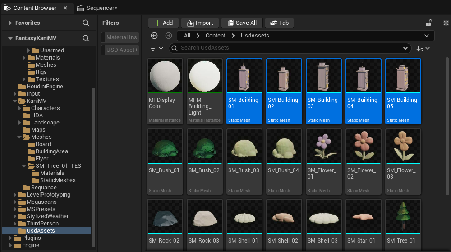The height and width of the screenshot is (252, 451).
Task: Select the Engine folder
Action: point(26,245)
